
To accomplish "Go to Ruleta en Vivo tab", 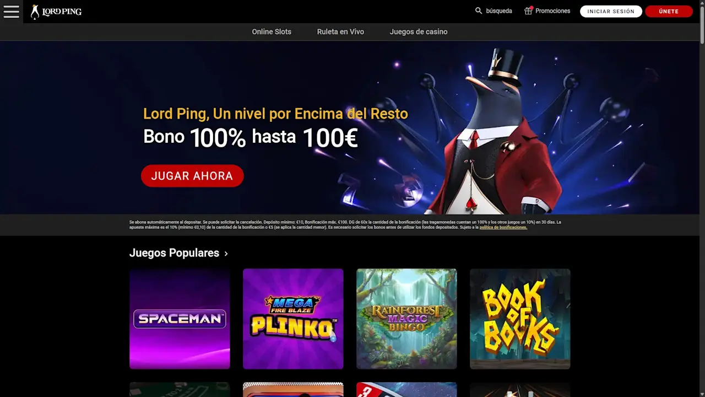I will 340,32.
